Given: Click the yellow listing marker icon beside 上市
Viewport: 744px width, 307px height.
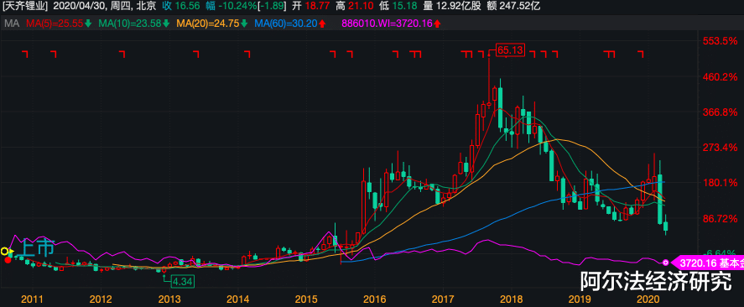Looking at the screenshot, I should click(x=6, y=251).
